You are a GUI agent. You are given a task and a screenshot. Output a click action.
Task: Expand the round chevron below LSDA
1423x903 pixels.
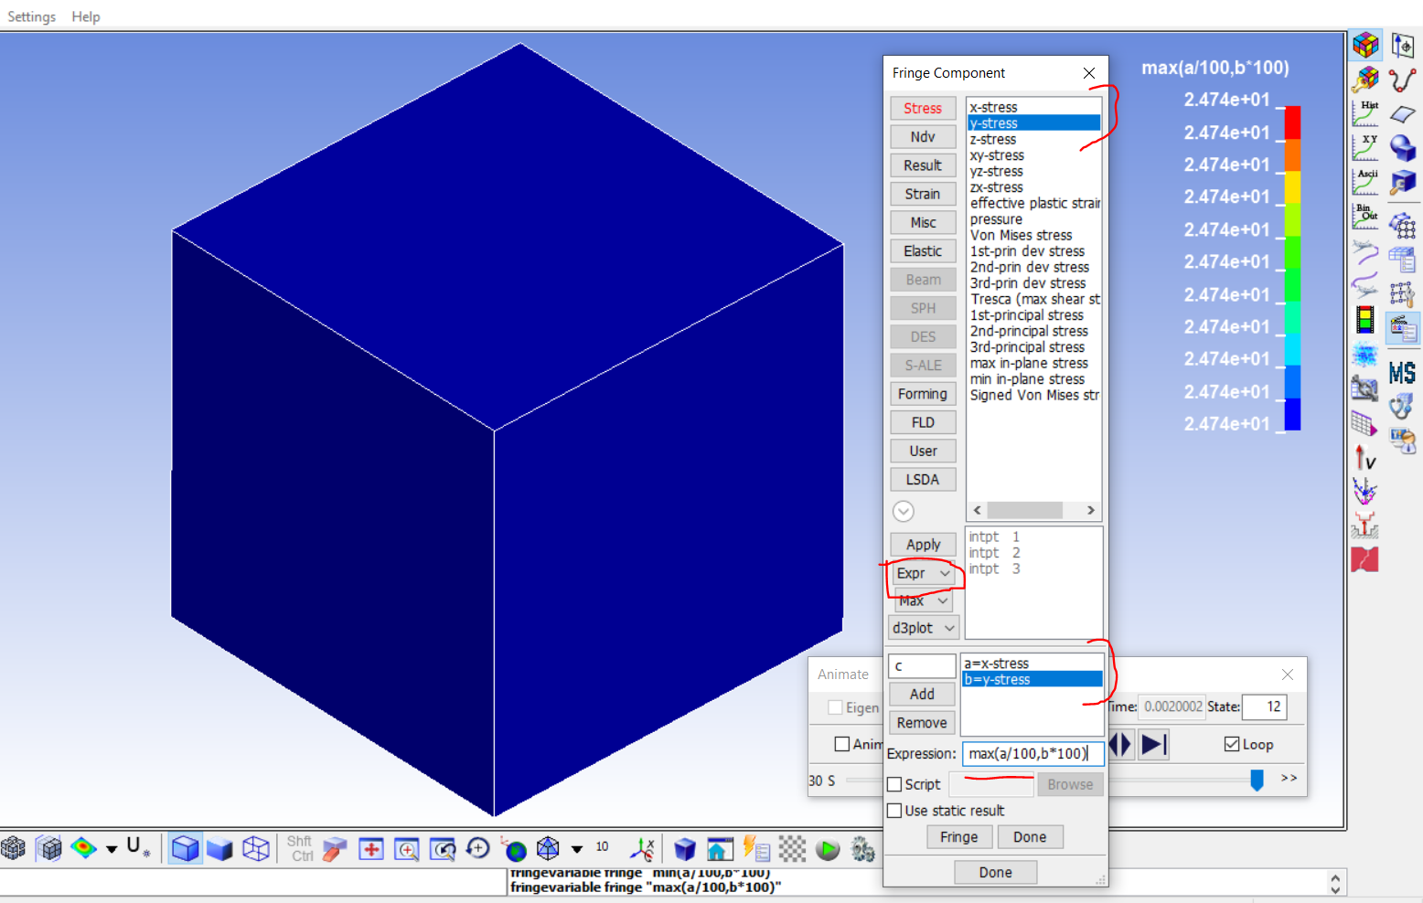903,511
